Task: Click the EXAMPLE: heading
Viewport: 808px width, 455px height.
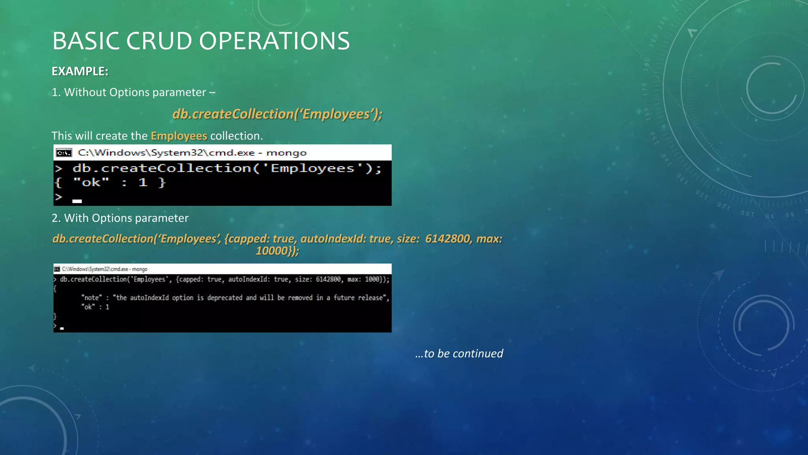Action: 80,71
